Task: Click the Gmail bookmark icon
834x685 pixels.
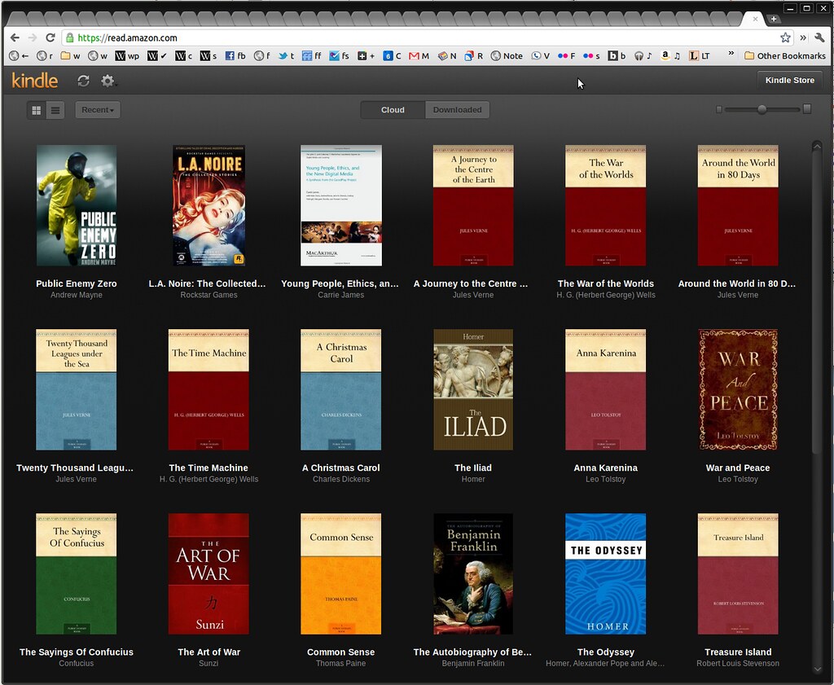Action: point(415,55)
